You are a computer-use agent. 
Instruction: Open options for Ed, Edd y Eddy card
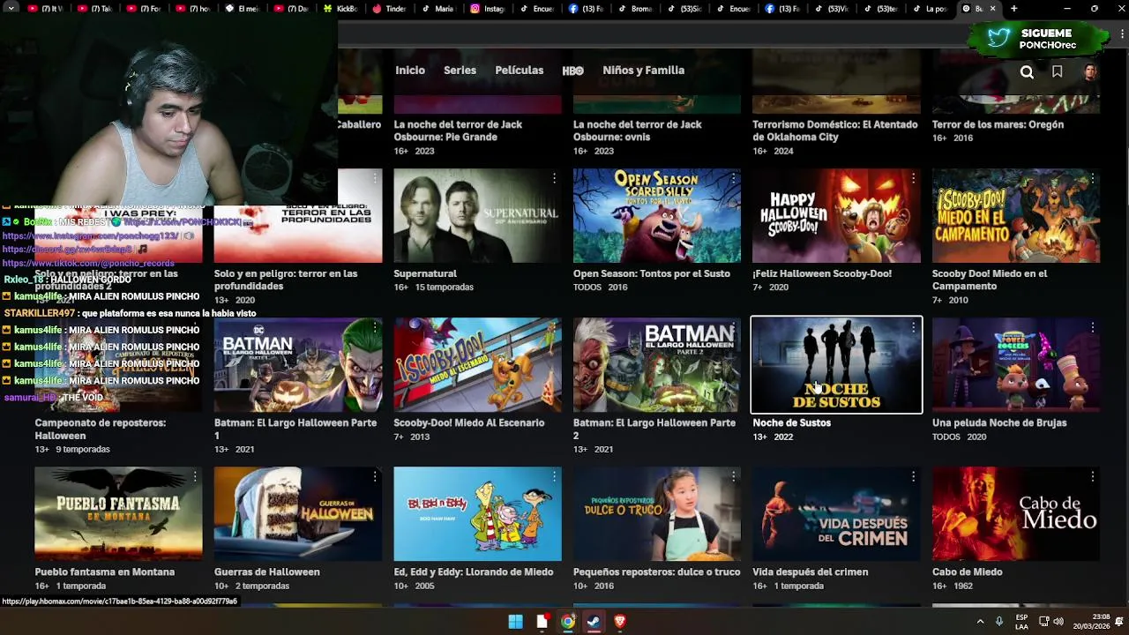click(554, 476)
